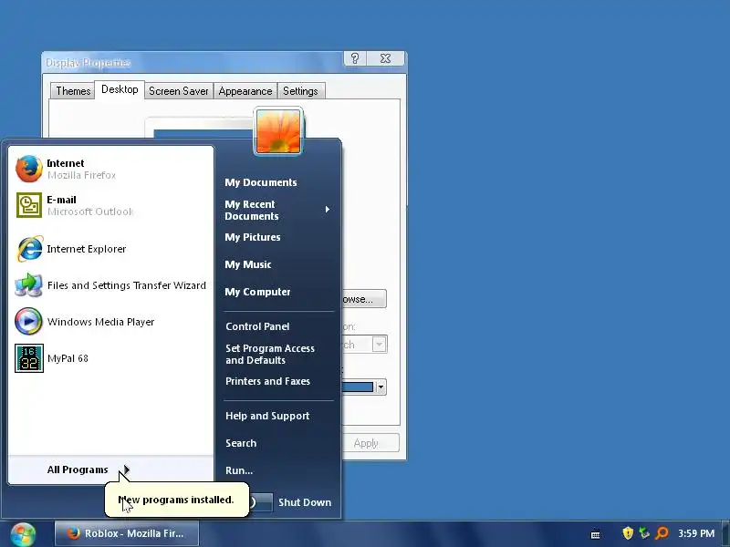Open Printers and Faxes
The height and width of the screenshot is (547, 730).
click(x=267, y=381)
